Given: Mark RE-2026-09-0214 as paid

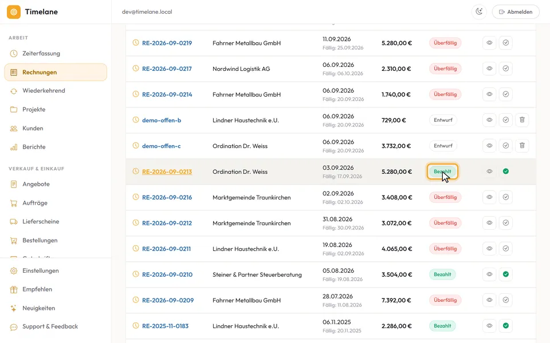Looking at the screenshot, I should tap(506, 94).
